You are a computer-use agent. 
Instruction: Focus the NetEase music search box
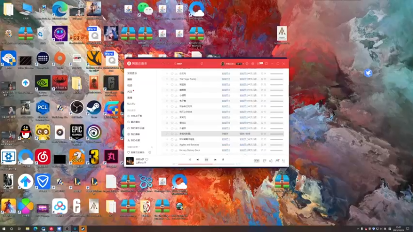pyautogui.click(x=186, y=63)
